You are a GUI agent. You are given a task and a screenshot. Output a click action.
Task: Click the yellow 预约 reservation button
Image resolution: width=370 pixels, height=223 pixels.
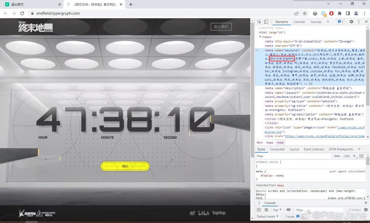point(125,166)
